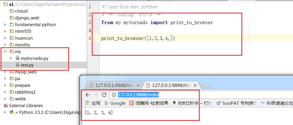
Task: Reload the browser page
Action: 104,95
